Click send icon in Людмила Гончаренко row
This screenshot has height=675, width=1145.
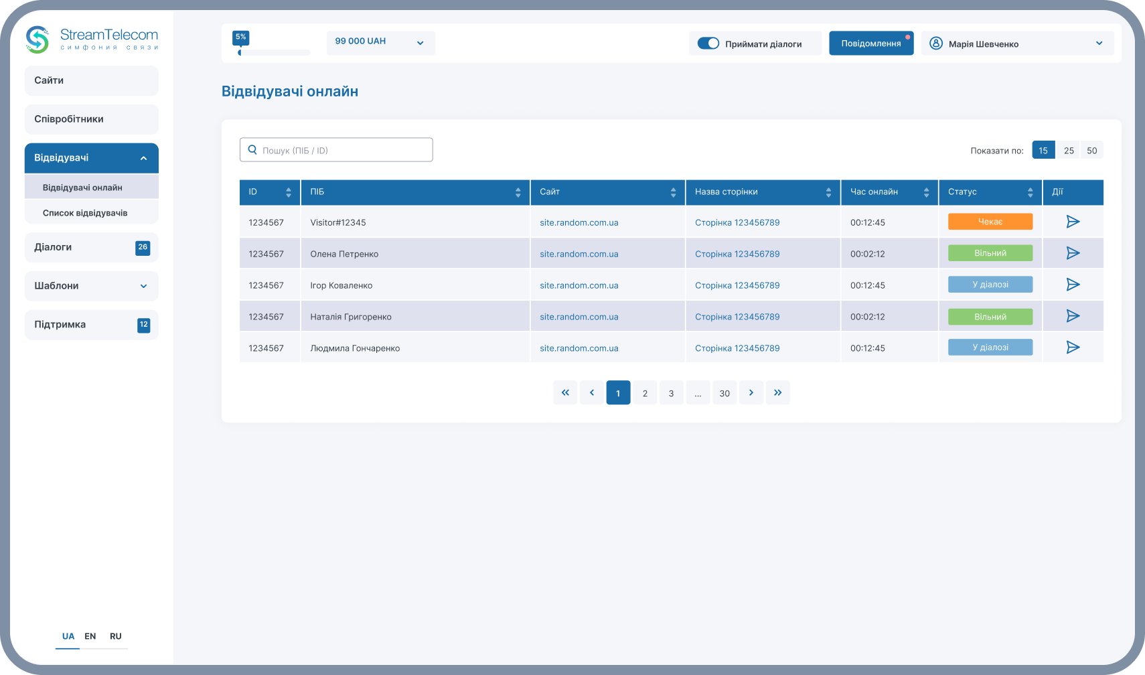(x=1073, y=348)
